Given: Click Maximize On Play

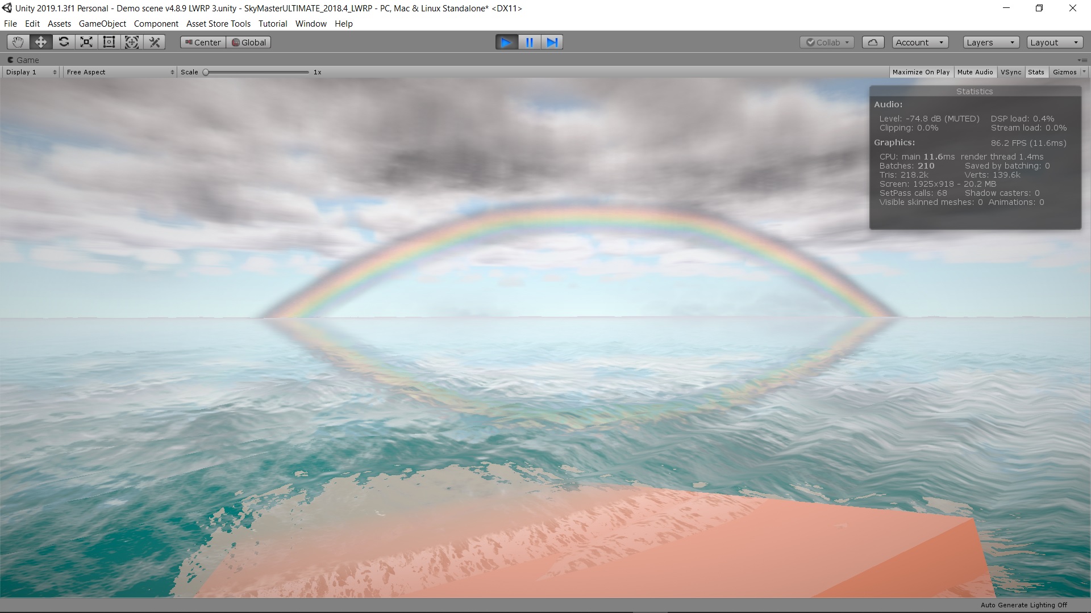Looking at the screenshot, I should point(921,72).
